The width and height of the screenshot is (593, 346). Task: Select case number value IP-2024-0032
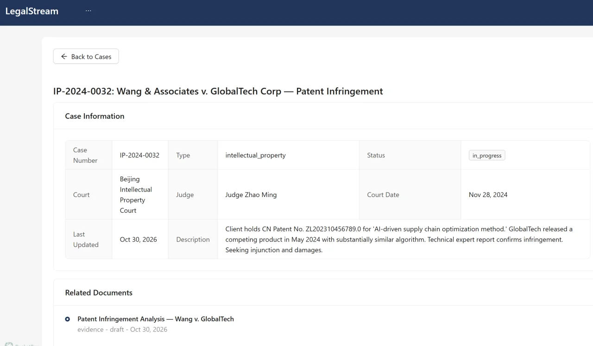click(139, 155)
